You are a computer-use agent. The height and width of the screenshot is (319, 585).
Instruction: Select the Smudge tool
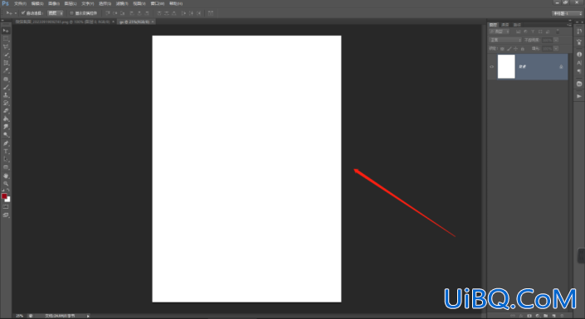[x=6, y=127]
